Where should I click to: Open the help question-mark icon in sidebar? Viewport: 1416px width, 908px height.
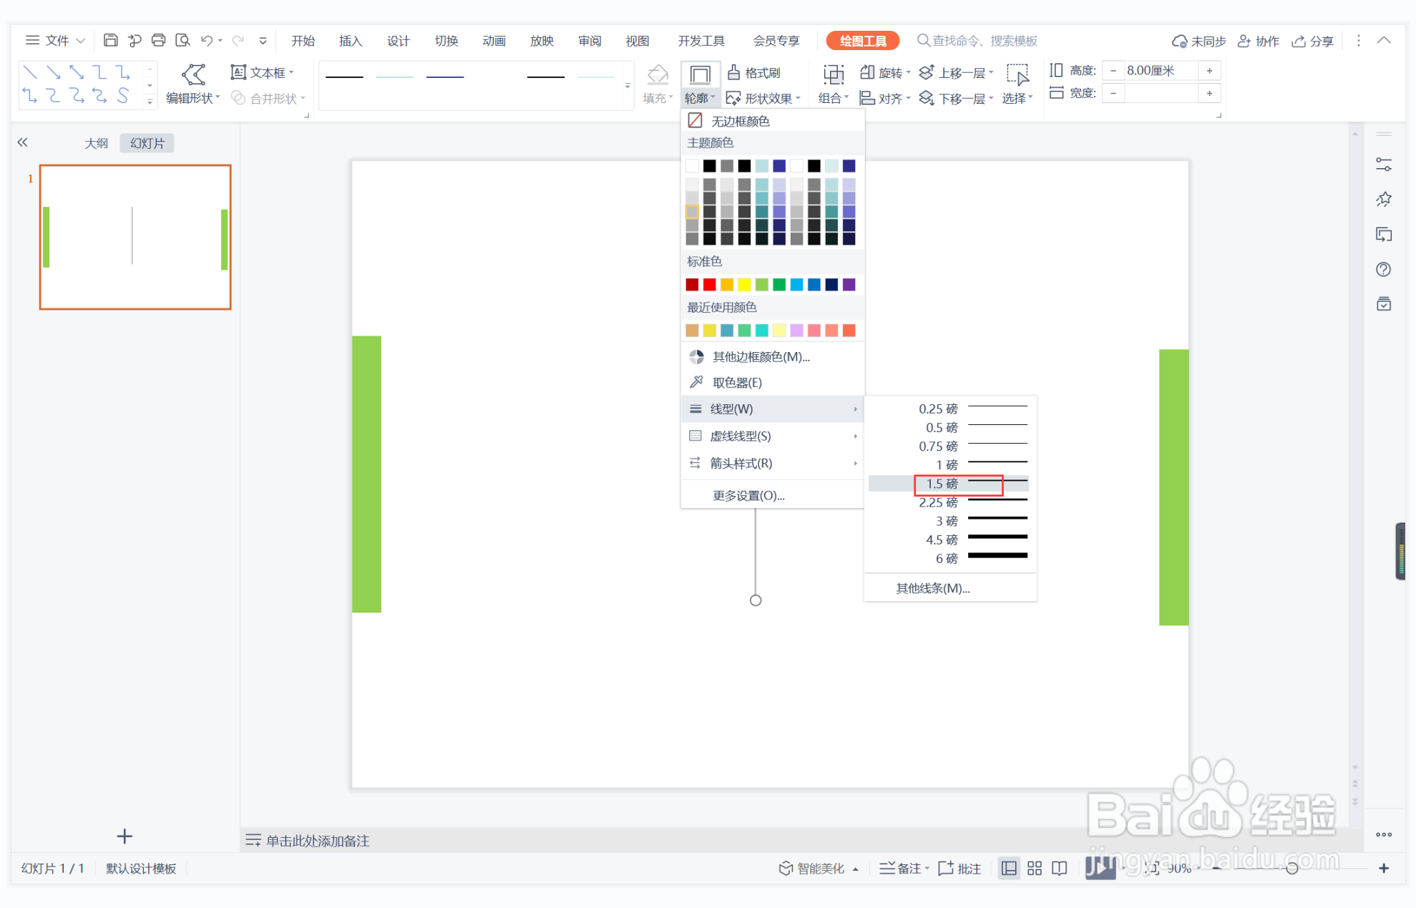[x=1383, y=270]
